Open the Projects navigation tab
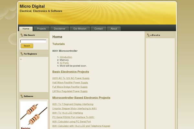Screen dimensions: 194x129 point(41,29)
